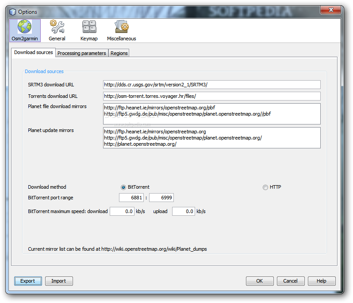Click the Planet update mirrors box
353x303 pixels.
click(211, 138)
